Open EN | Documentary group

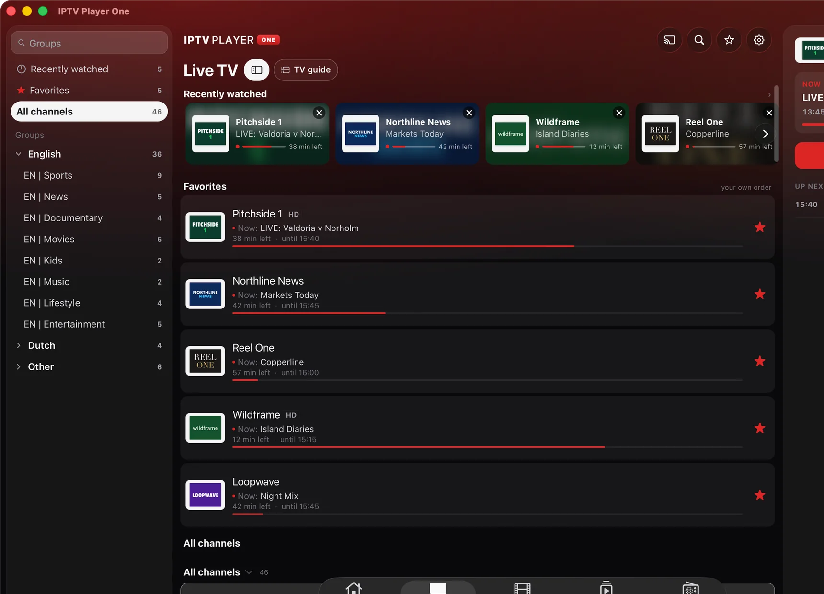point(89,218)
